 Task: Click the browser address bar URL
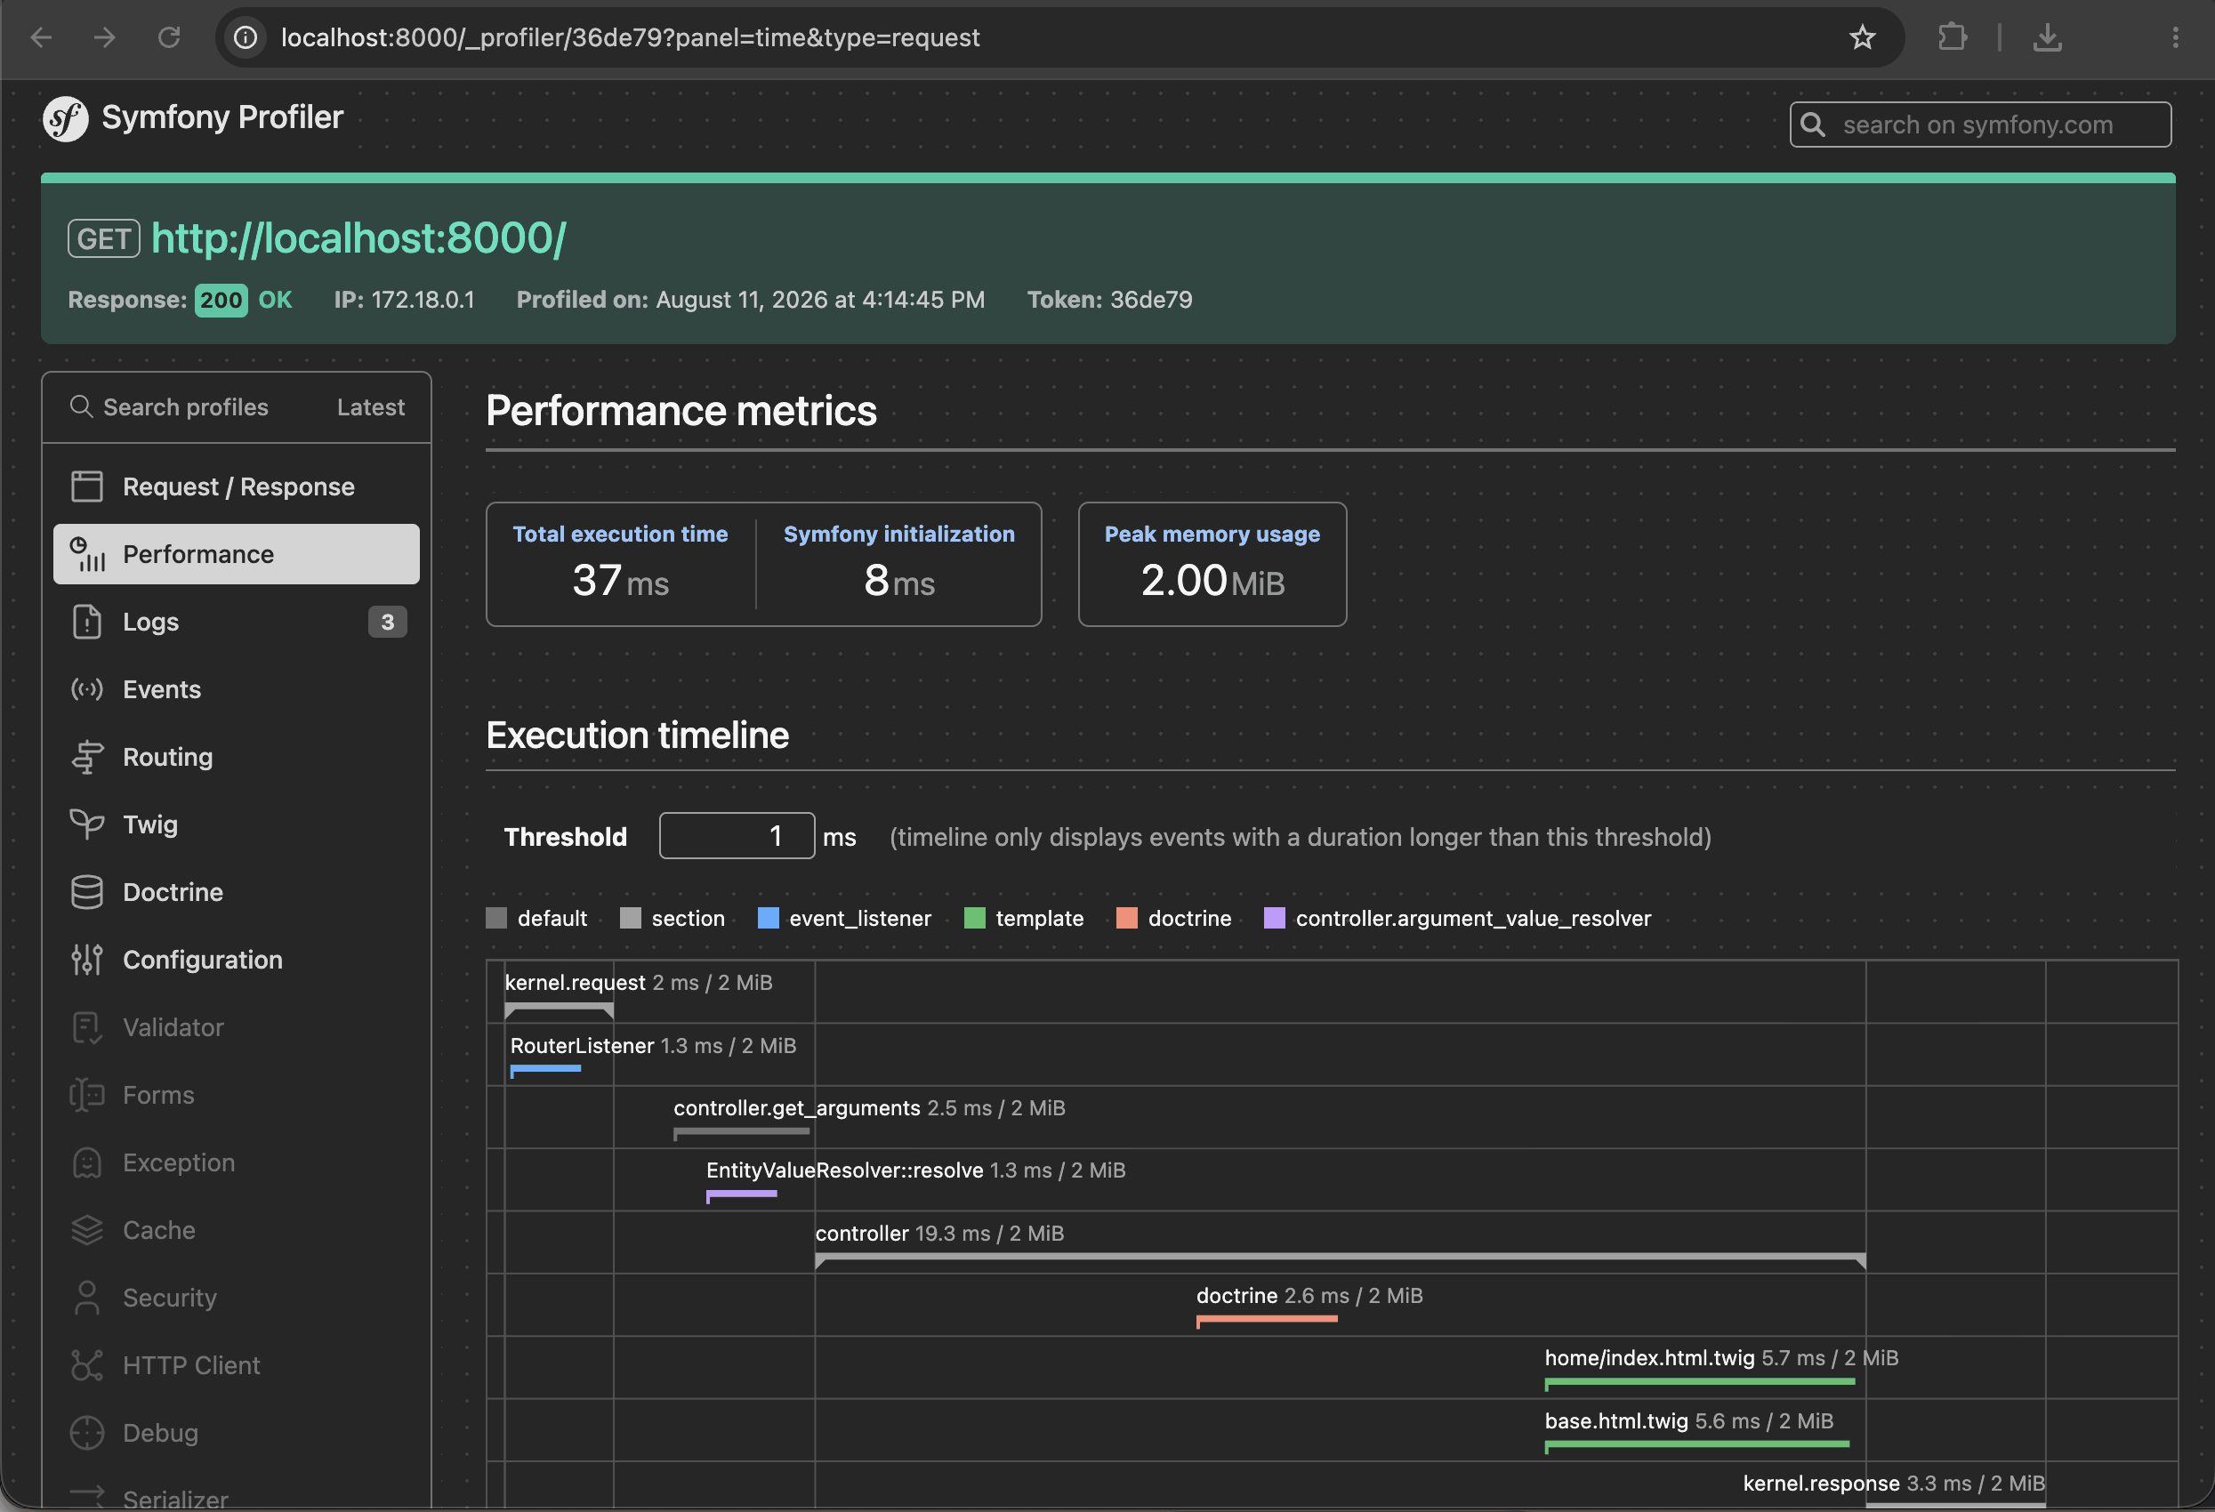pos(630,37)
